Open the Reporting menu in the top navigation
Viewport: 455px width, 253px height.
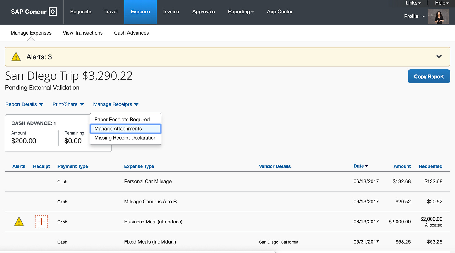(x=241, y=12)
